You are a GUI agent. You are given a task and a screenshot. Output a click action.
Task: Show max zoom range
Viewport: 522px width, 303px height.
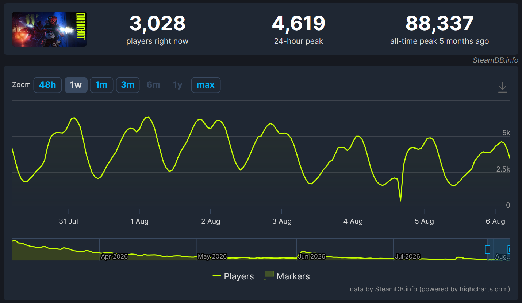pos(206,85)
